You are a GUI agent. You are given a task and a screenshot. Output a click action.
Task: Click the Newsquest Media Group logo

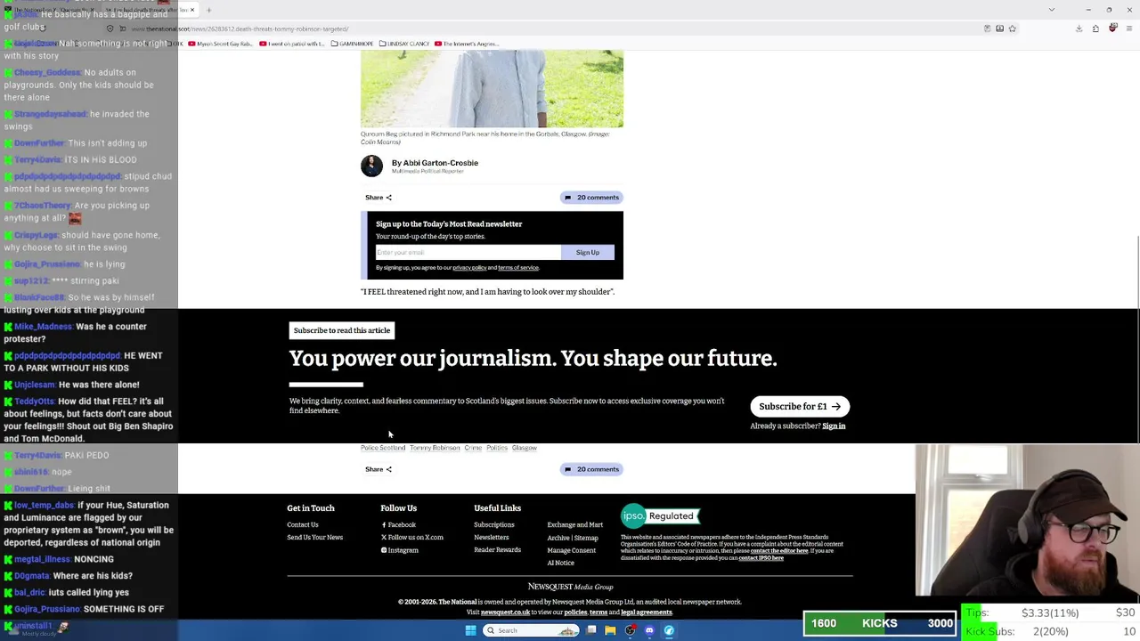coord(571,587)
